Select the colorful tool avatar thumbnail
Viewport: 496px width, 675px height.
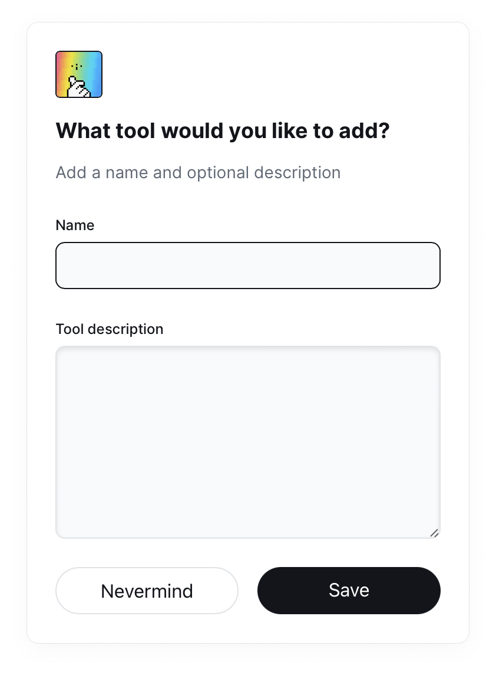79,74
